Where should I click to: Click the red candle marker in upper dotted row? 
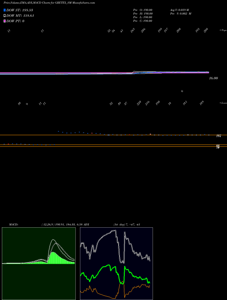point(92,133)
